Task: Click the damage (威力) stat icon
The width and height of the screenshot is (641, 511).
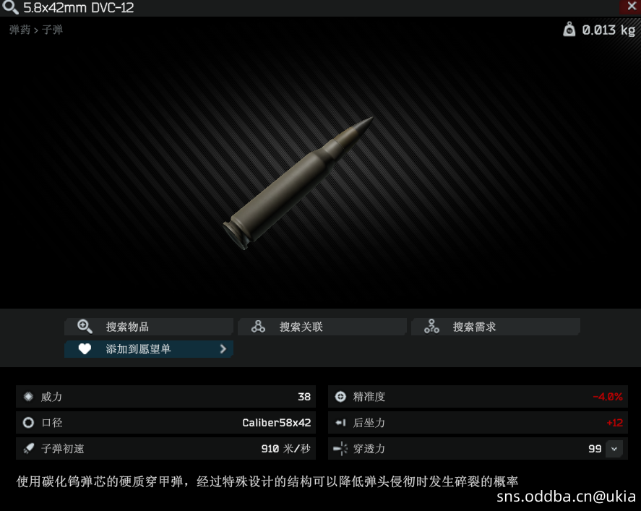Action: coord(28,397)
